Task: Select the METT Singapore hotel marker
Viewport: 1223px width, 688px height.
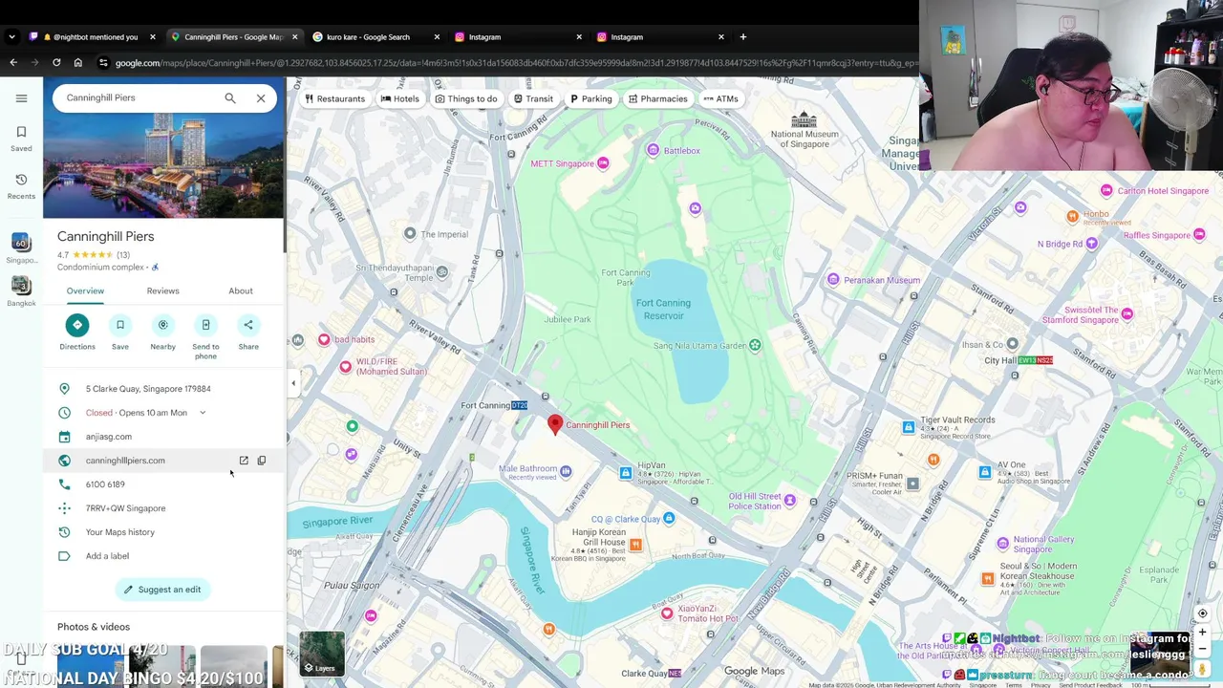Action: pos(603,163)
